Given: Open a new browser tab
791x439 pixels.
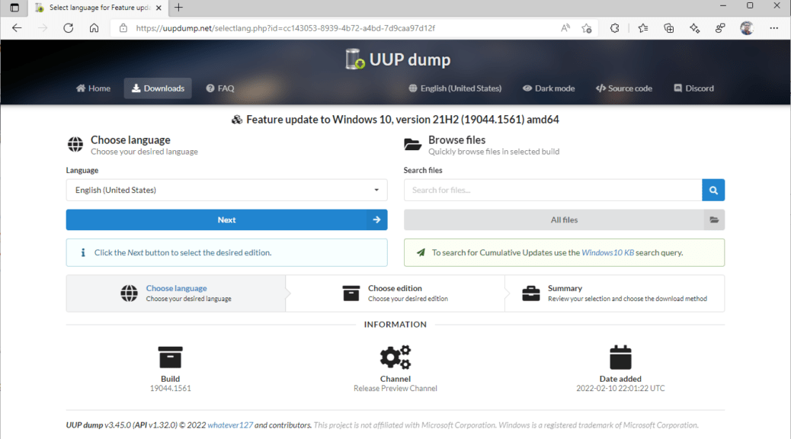Looking at the screenshot, I should [178, 8].
